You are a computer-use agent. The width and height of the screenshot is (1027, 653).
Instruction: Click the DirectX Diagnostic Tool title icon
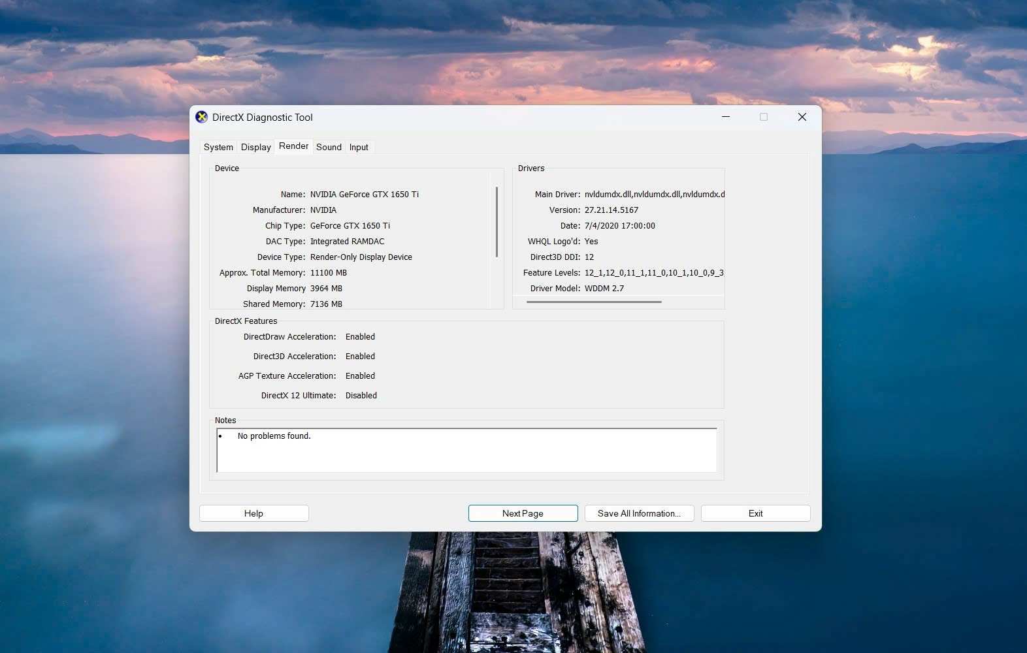pos(202,118)
